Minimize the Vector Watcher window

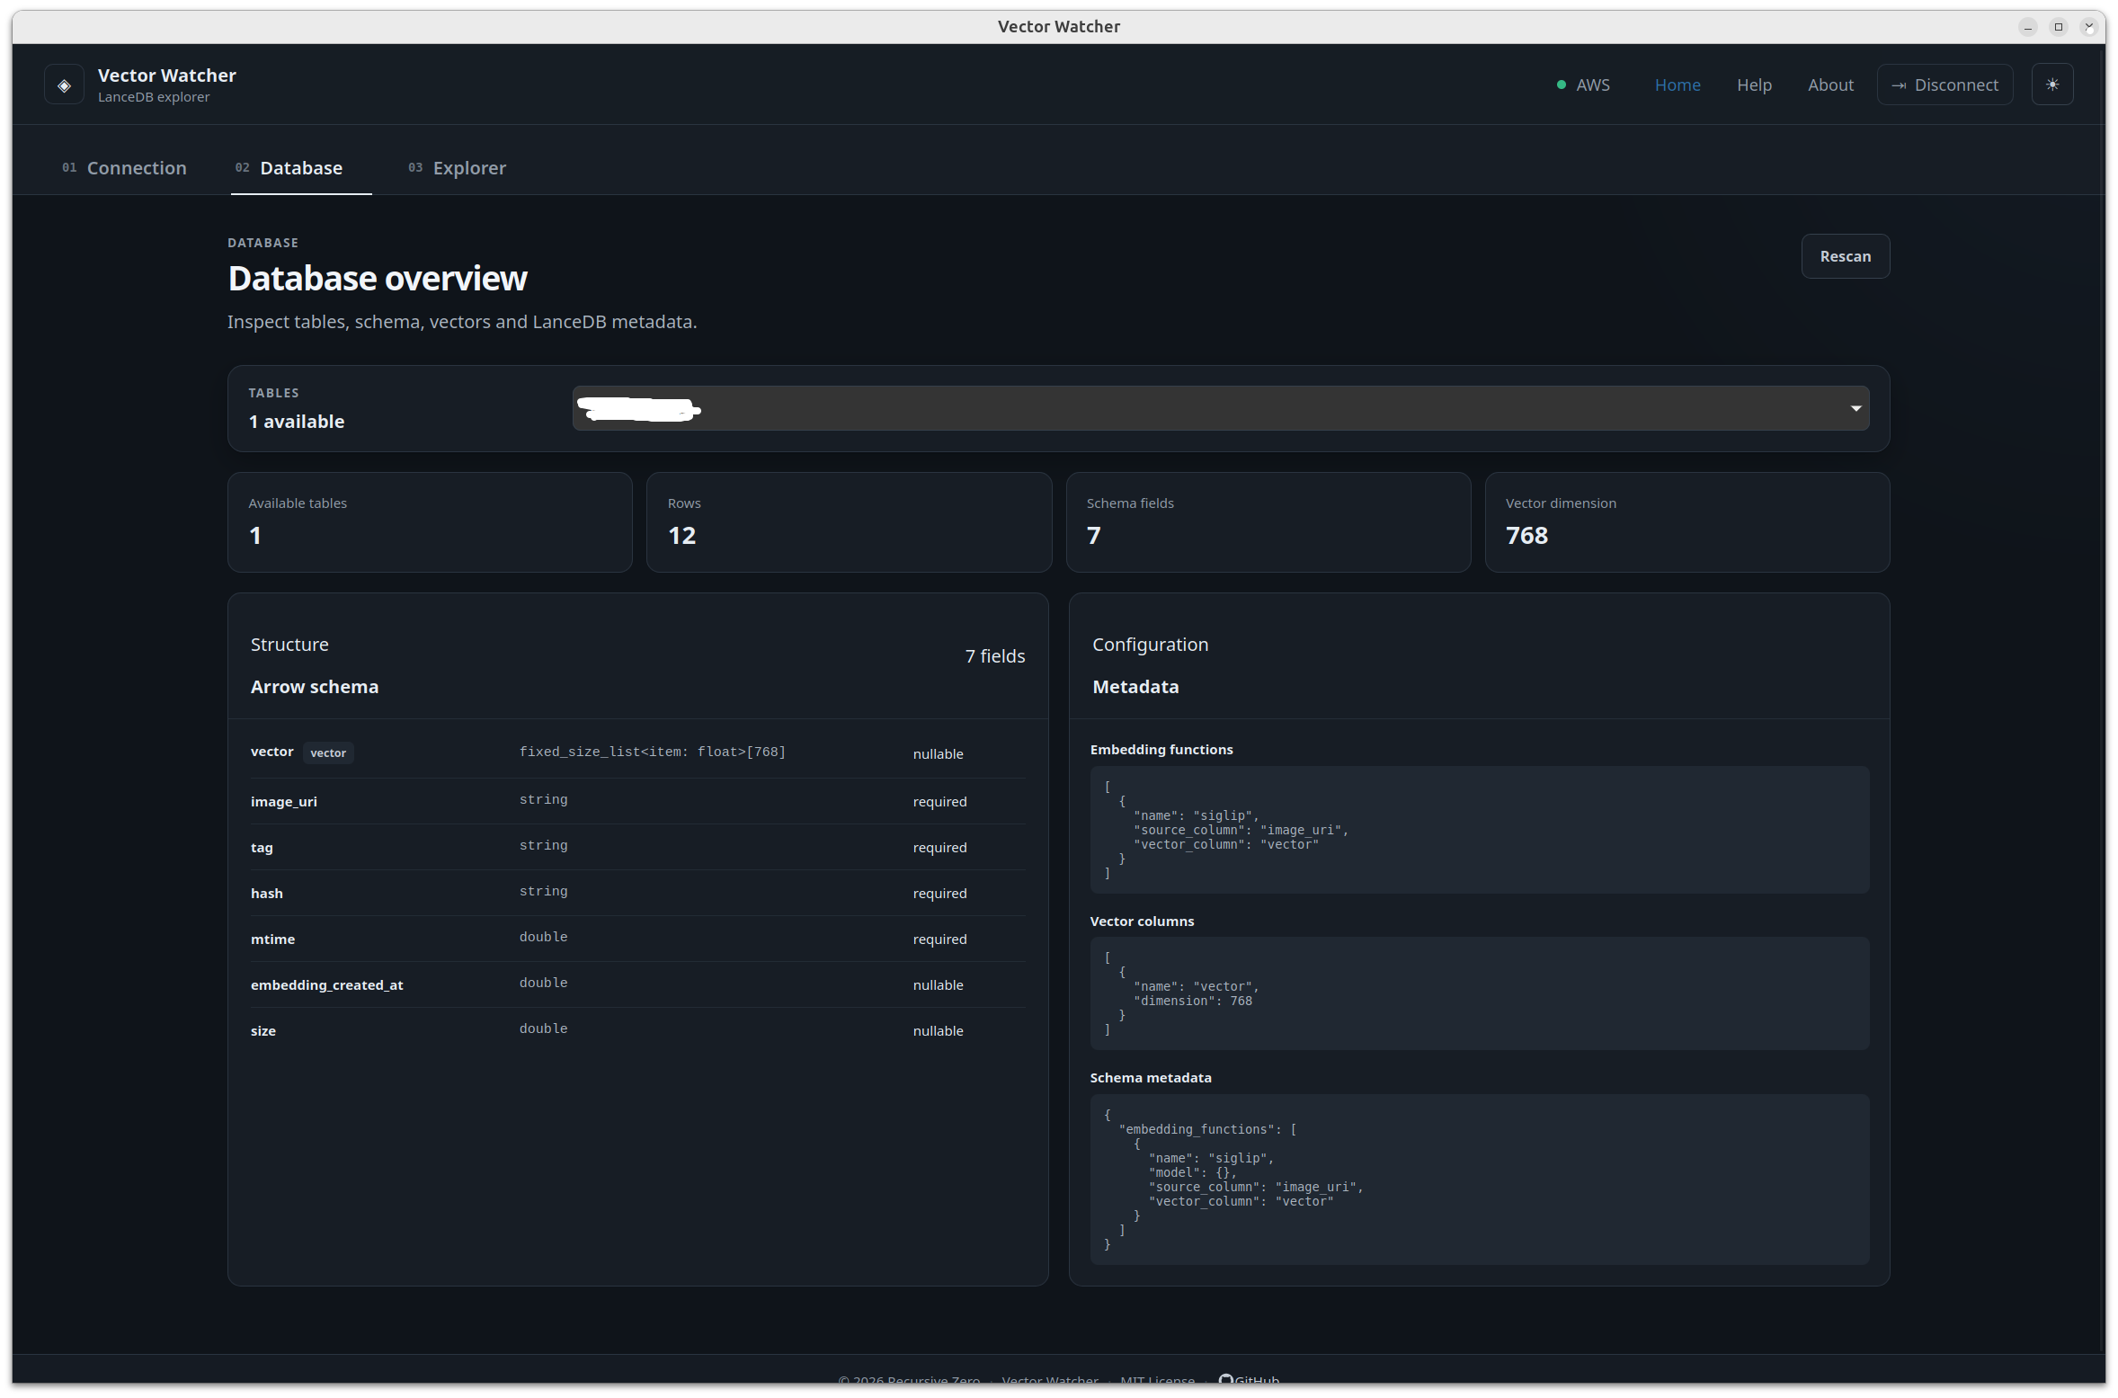[x=2027, y=27]
